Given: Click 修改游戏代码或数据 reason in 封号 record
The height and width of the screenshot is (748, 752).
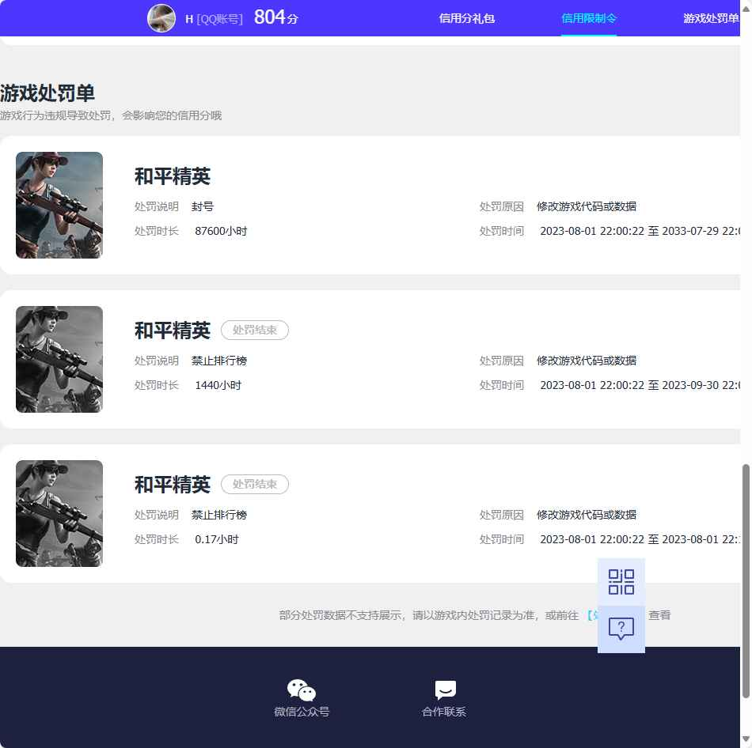Looking at the screenshot, I should click(x=586, y=206).
